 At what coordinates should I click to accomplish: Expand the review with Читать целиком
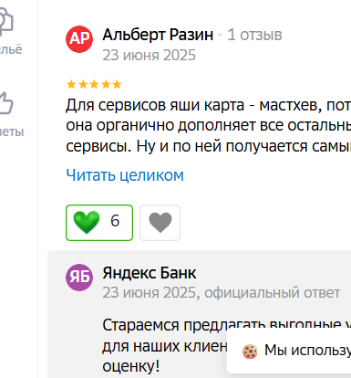click(x=125, y=175)
